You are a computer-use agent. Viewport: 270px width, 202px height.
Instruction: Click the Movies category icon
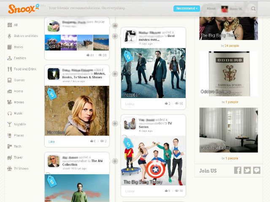coord(9,102)
